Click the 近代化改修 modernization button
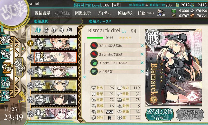The height and width of the screenshot is (125, 208). coord(160,115)
